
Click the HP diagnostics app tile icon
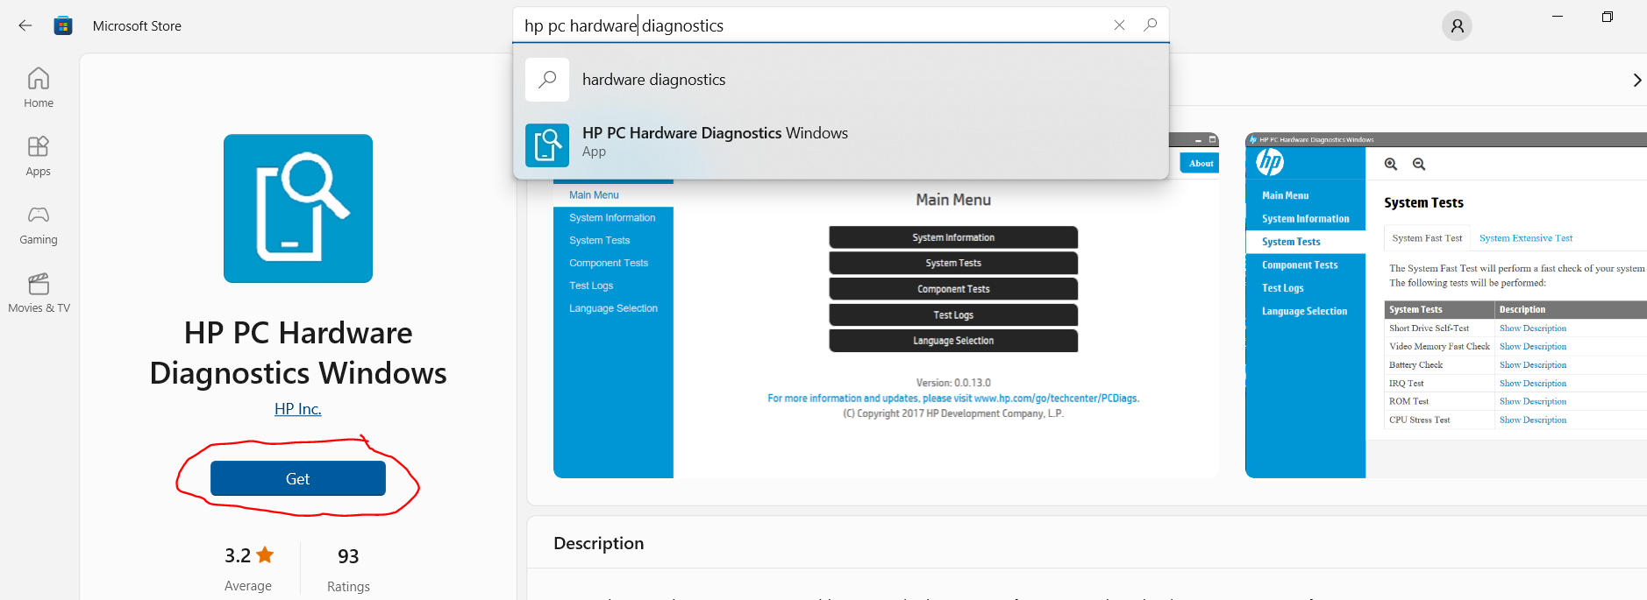pyautogui.click(x=298, y=208)
